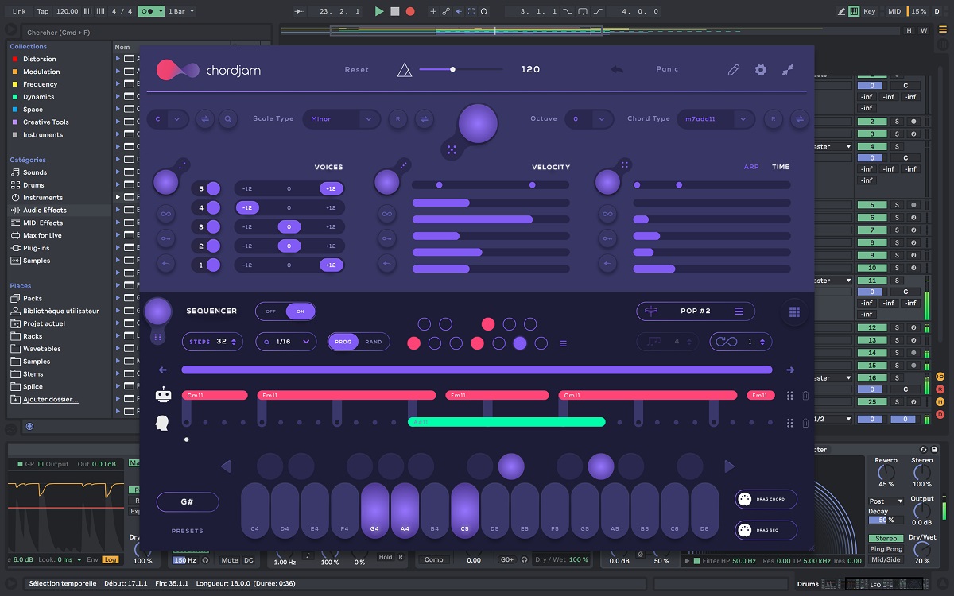
Task: Click Ajouter dossier... in browser
Action: (51, 400)
